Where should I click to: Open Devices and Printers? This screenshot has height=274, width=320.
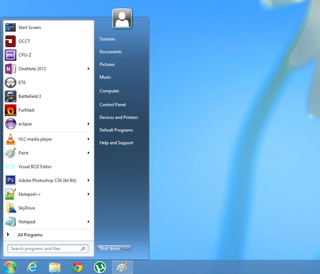click(x=119, y=117)
